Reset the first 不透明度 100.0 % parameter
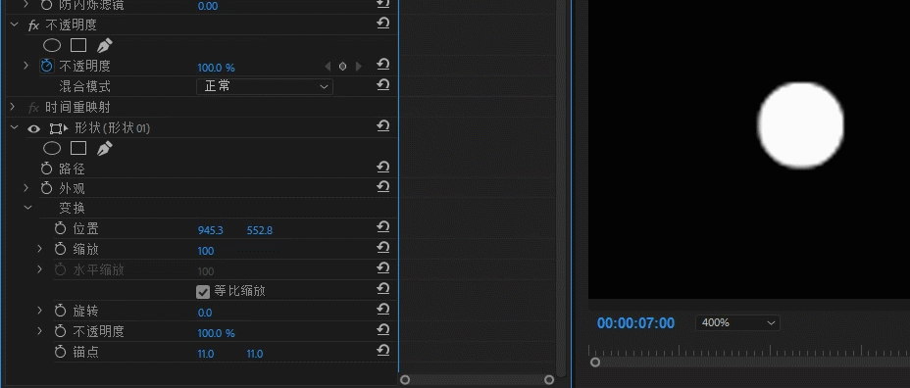 tap(383, 65)
